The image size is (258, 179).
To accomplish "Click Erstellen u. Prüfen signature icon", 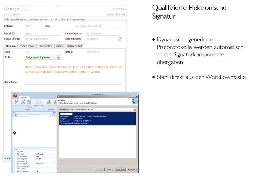I will pos(29,102).
